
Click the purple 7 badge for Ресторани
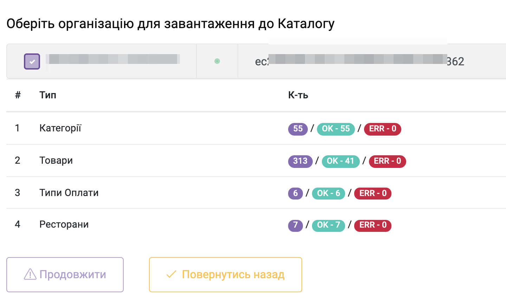pyautogui.click(x=295, y=225)
